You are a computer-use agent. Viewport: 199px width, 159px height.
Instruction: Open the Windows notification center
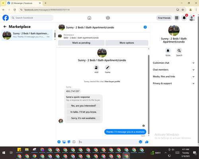195,153
